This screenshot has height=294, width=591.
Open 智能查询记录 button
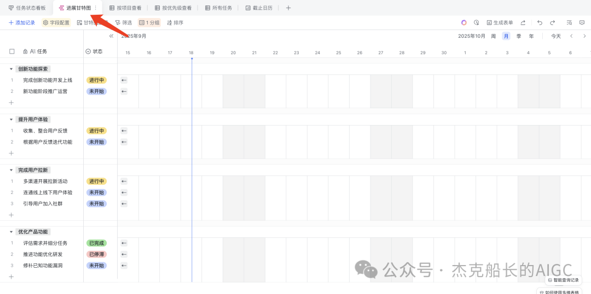click(x=563, y=280)
